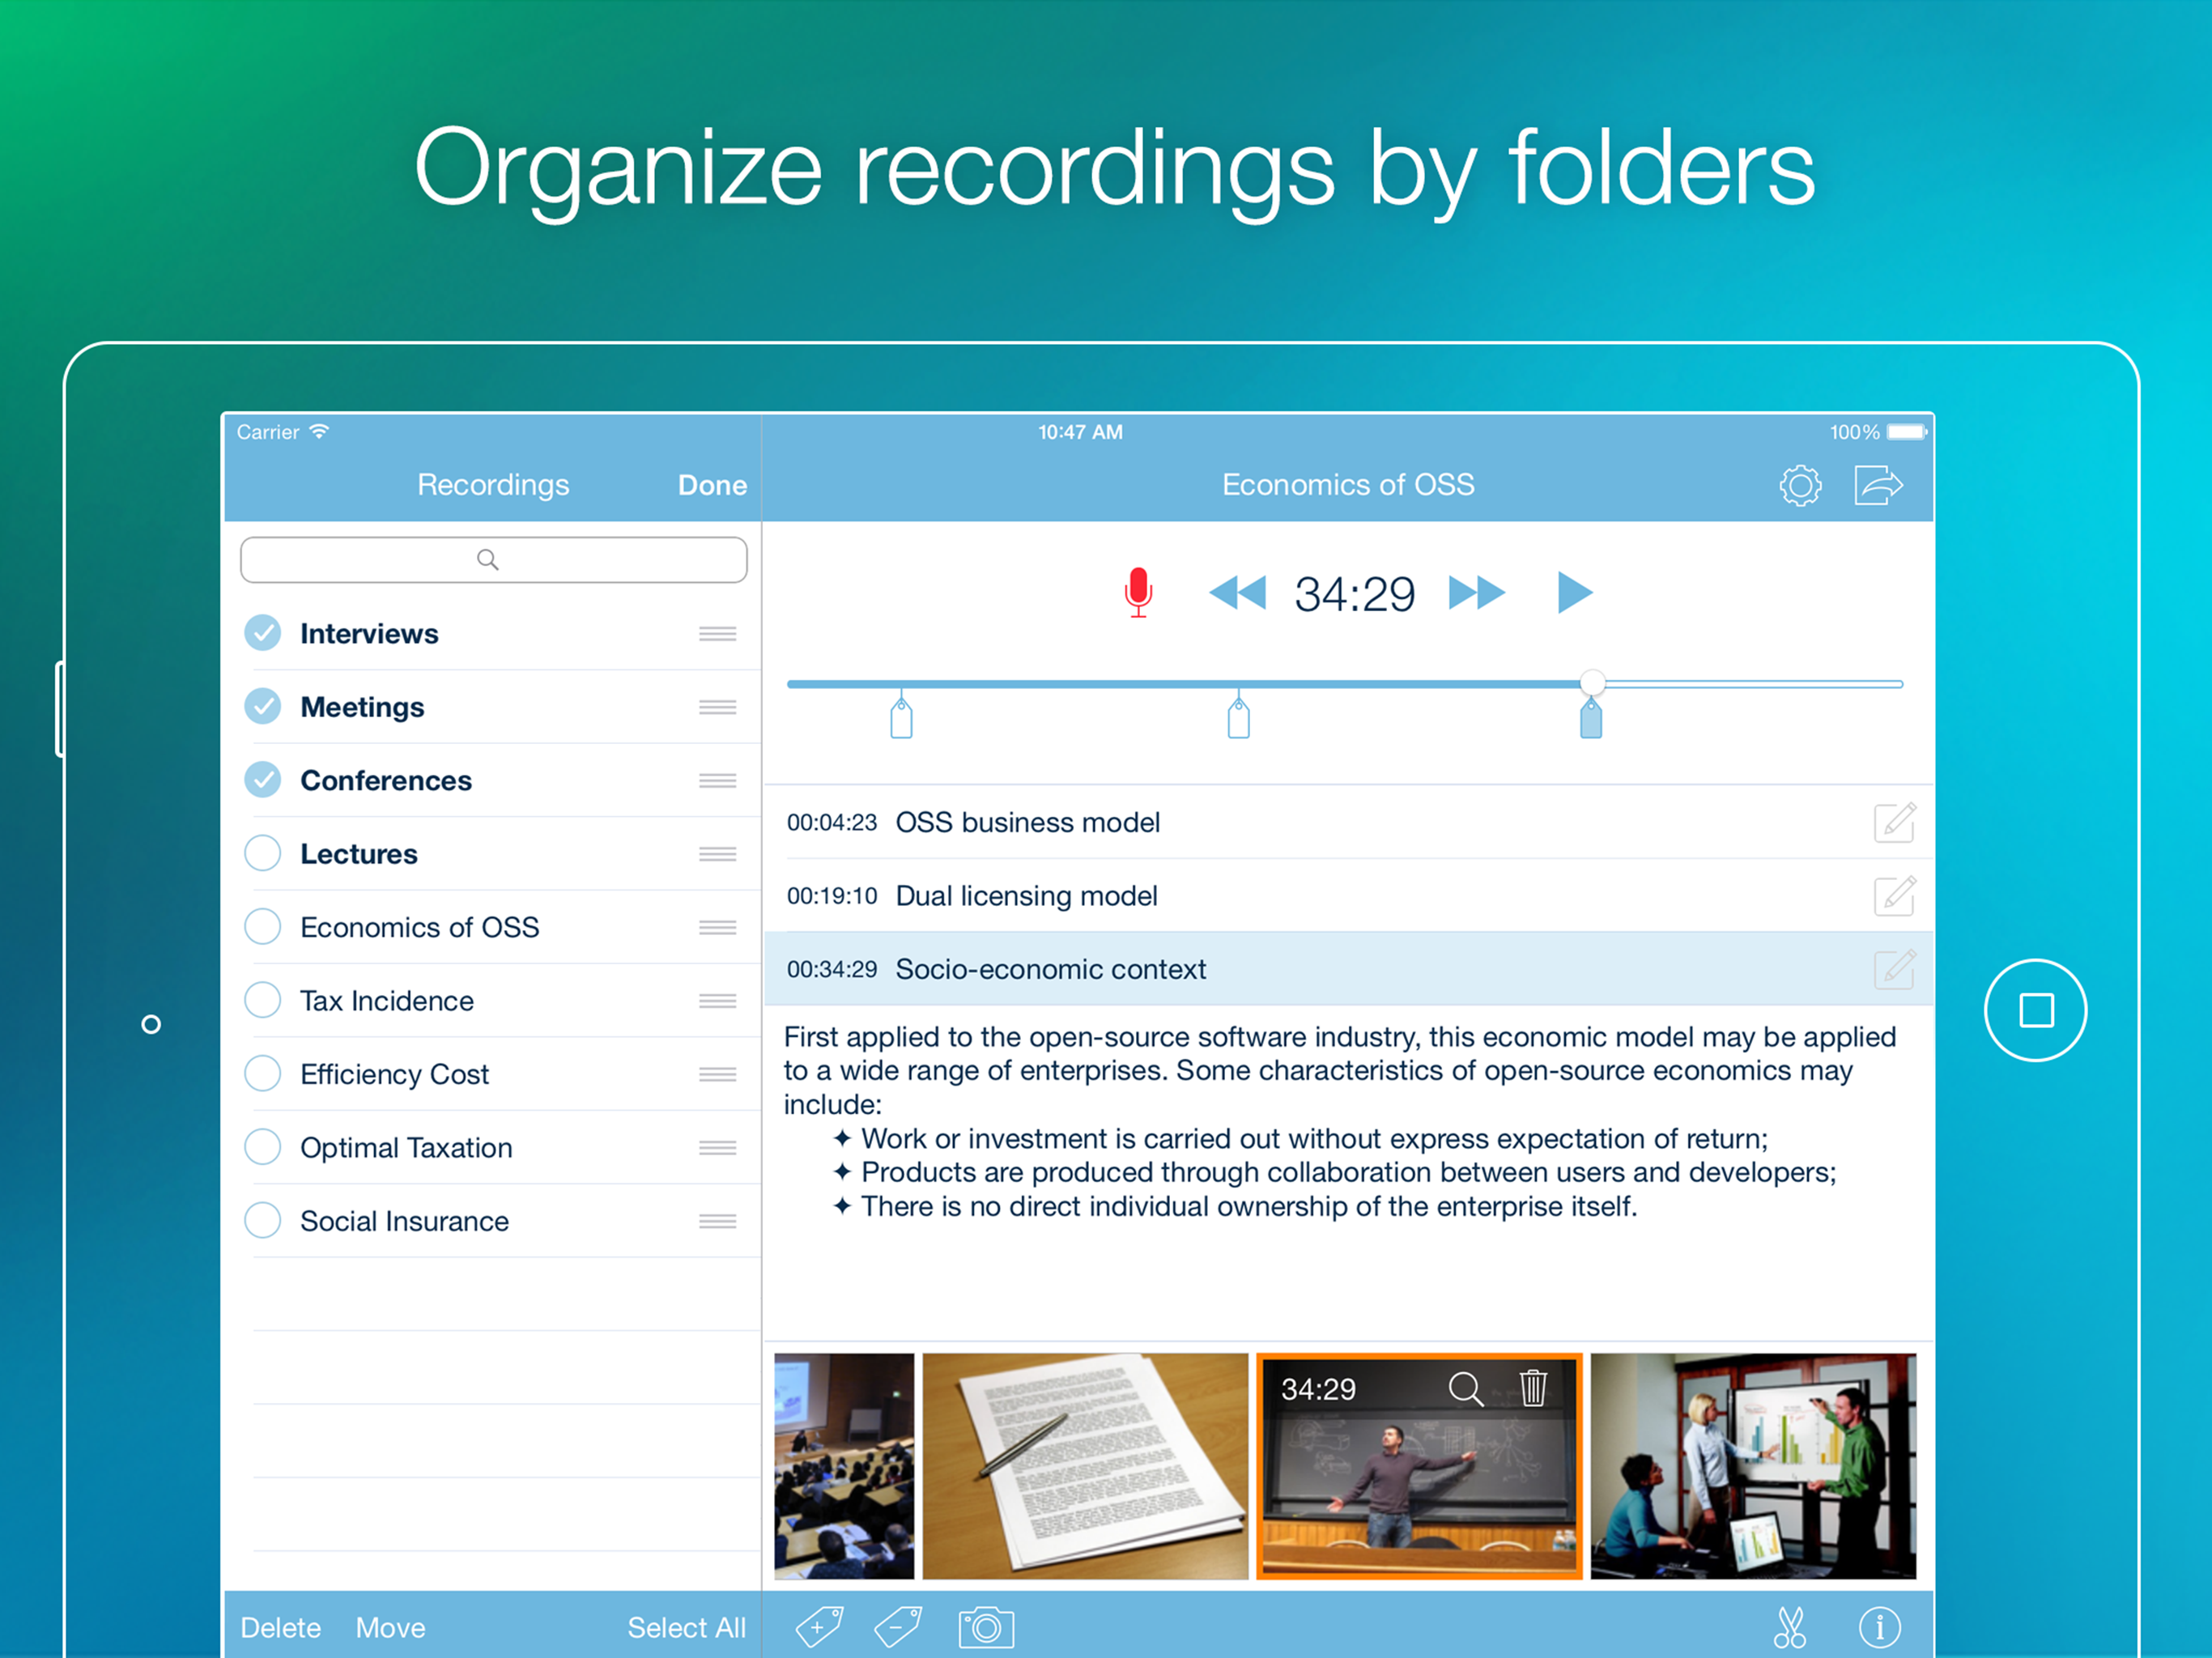The image size is (2212, 1658).
Task: Edit the OSS business model tag
Action: coord(1893,822)
